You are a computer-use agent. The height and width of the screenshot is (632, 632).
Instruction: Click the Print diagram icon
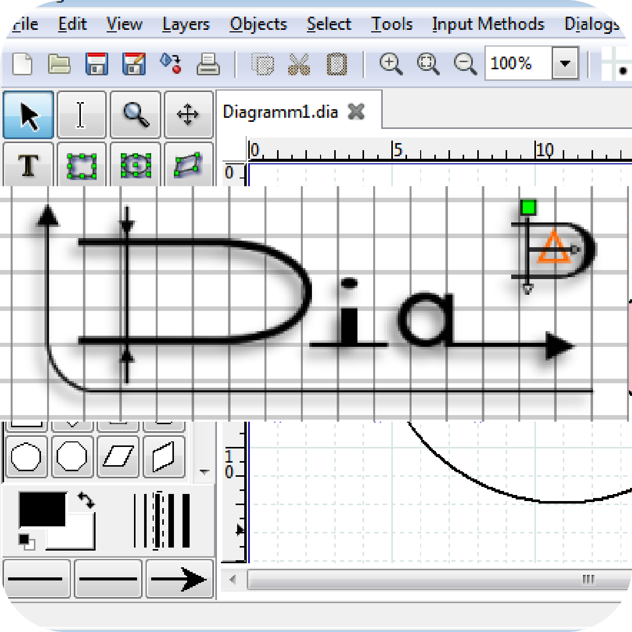pos(208,64)
